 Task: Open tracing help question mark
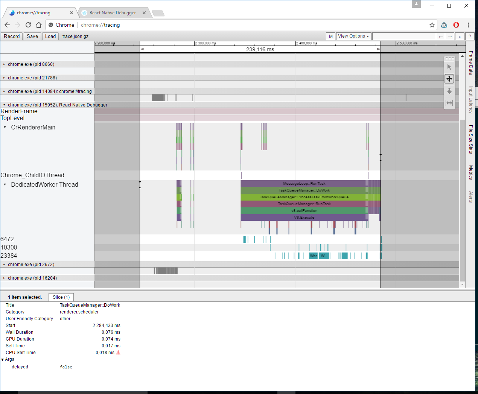[470, 37]
